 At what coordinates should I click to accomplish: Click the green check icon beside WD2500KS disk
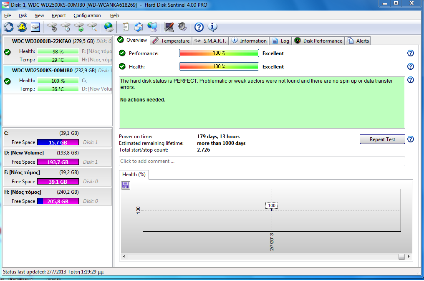click(8, 81)
